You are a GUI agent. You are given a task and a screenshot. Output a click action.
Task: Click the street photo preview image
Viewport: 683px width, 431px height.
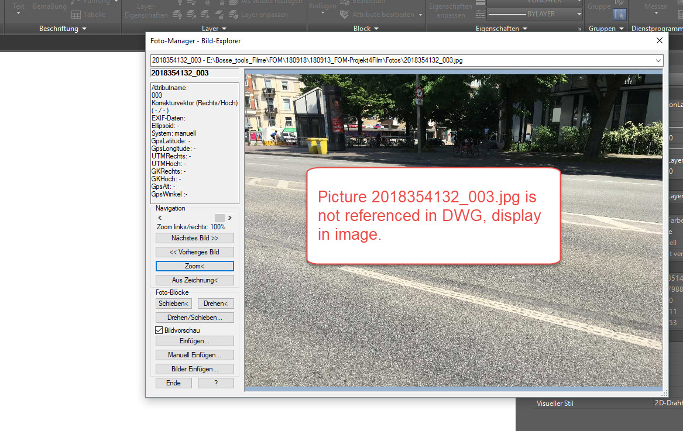click(454, 230)
